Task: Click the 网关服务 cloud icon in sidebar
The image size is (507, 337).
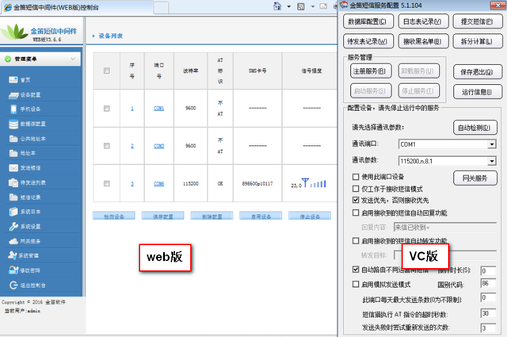Action: 14,242
